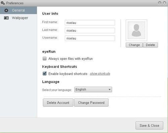The width and height of the screenshot is (168, 133).
Task: Click the user avatar placeholder image
Action: (x=136, y=30)
